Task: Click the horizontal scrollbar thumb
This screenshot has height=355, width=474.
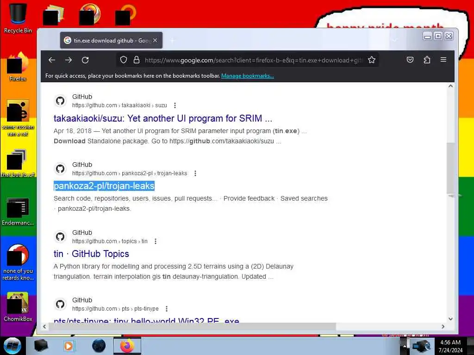Action: (x=192, y=327)
